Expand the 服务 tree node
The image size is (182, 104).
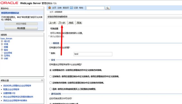2,50
